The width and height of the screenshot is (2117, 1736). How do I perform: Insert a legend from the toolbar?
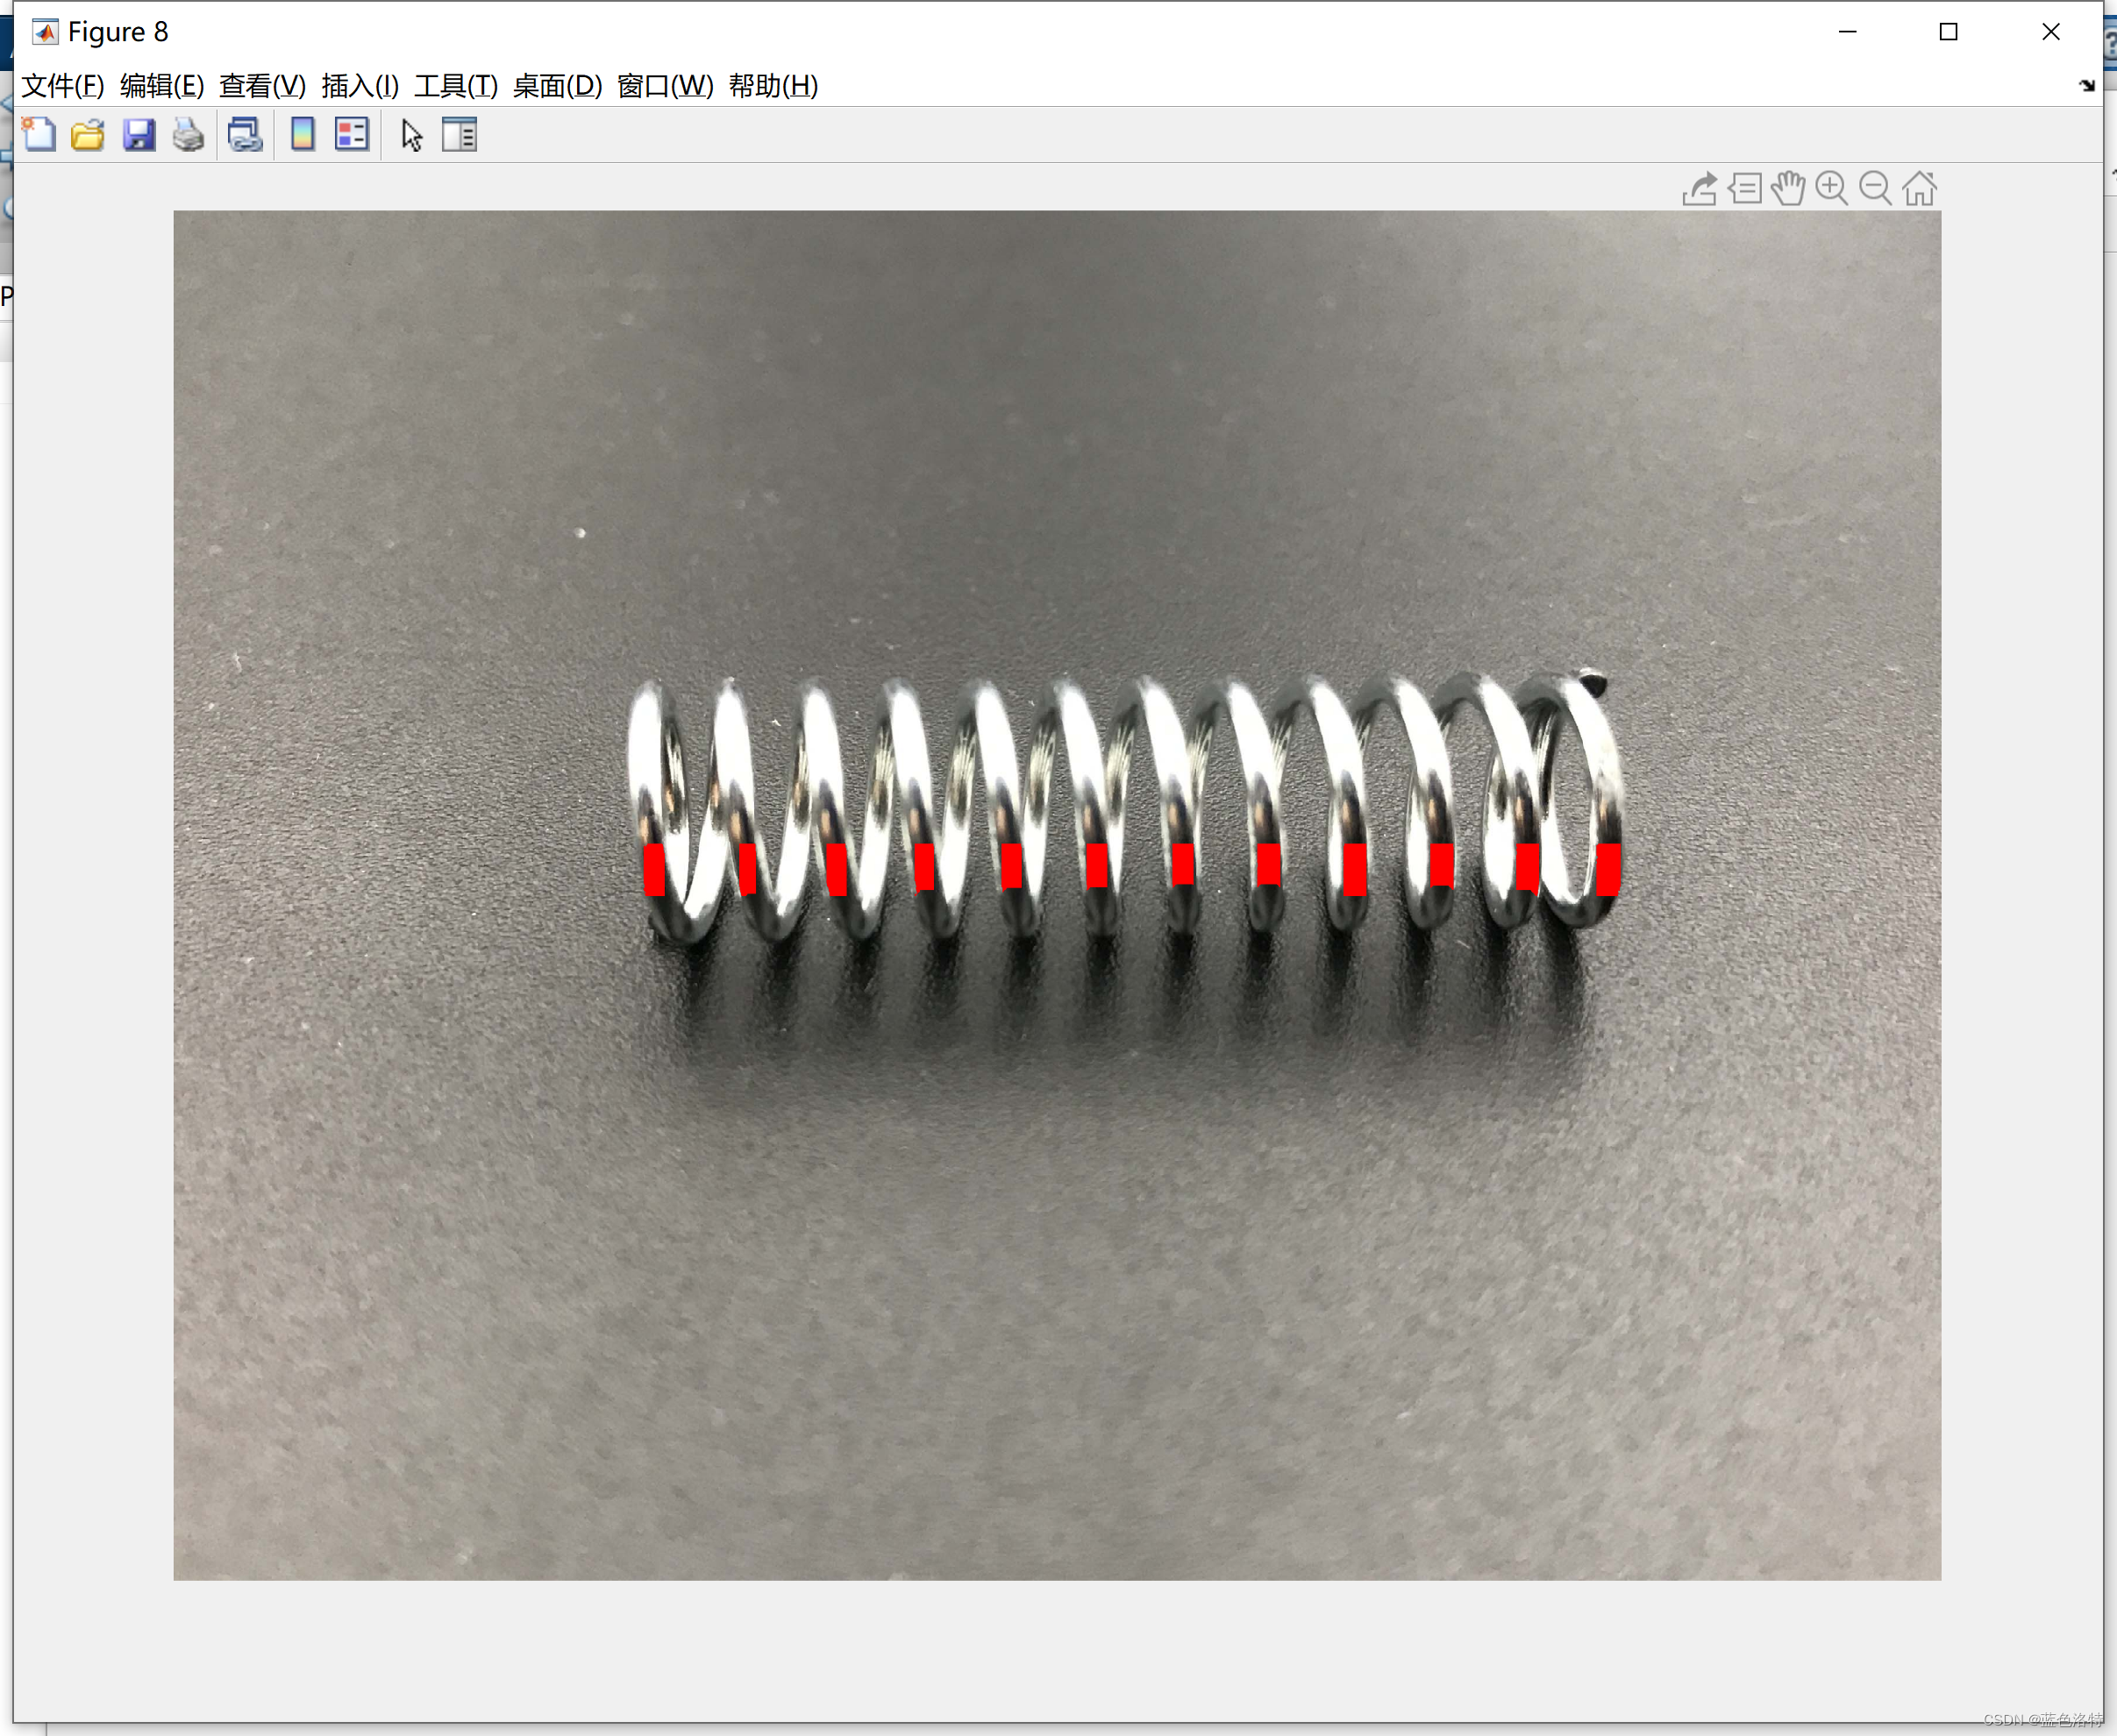coord(352,134)
